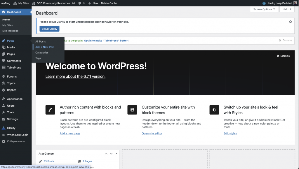Screen dimensions: 299x169
Task: Click the Posts pushpin icon
Action: click(4, 41)
